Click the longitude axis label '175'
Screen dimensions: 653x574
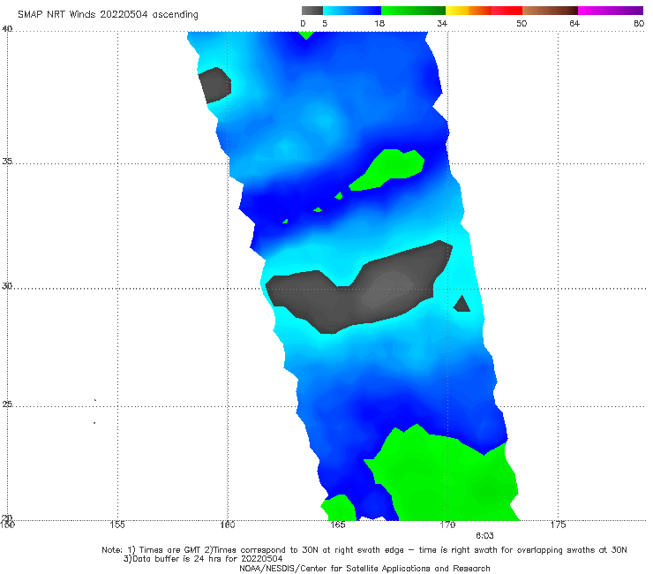[x=558, y=525]
